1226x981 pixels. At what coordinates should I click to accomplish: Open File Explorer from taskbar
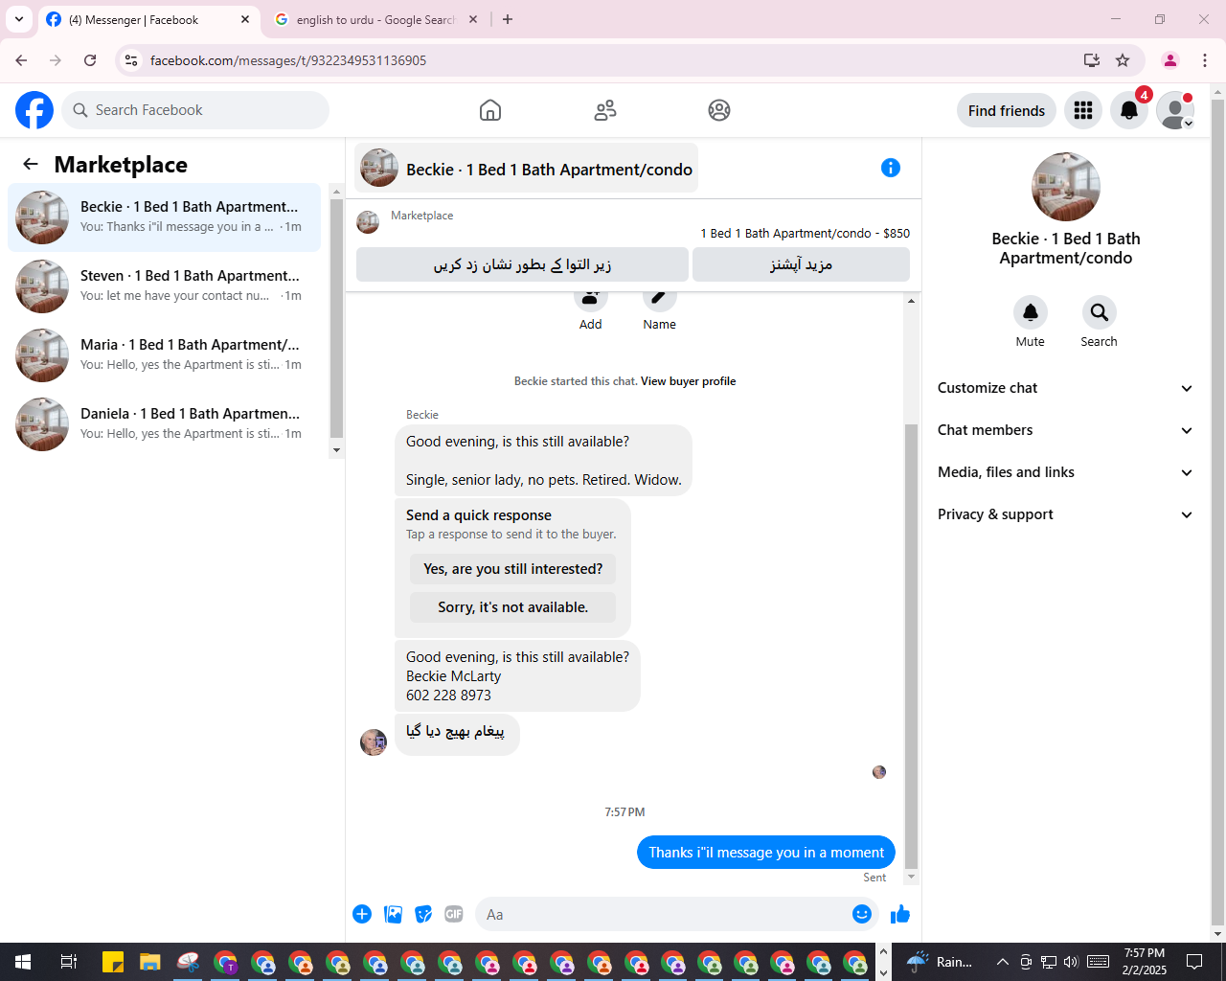[x=149, y=962]
